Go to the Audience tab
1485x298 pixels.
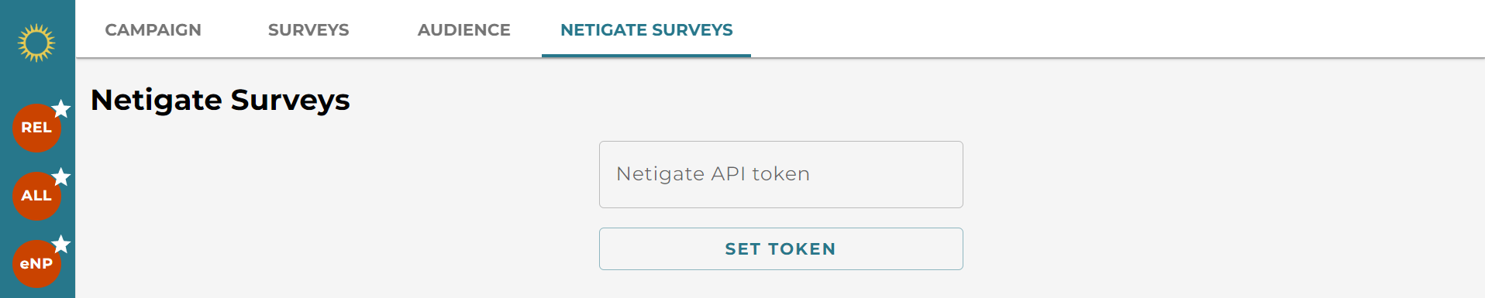[463, 29]
